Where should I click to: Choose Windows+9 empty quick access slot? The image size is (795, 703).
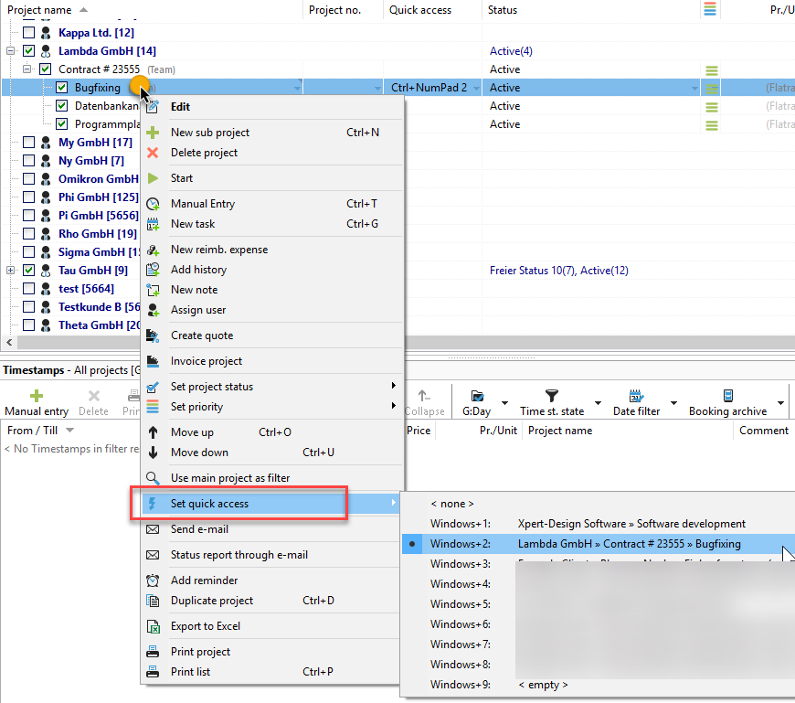pos(543,685)
